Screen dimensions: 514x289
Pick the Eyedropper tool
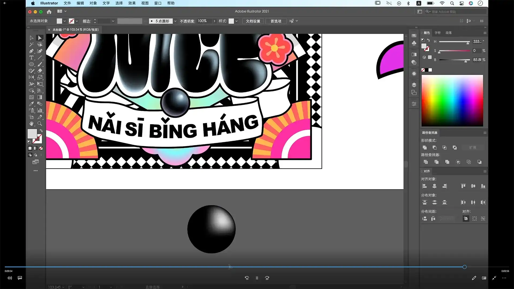[31, 104]
